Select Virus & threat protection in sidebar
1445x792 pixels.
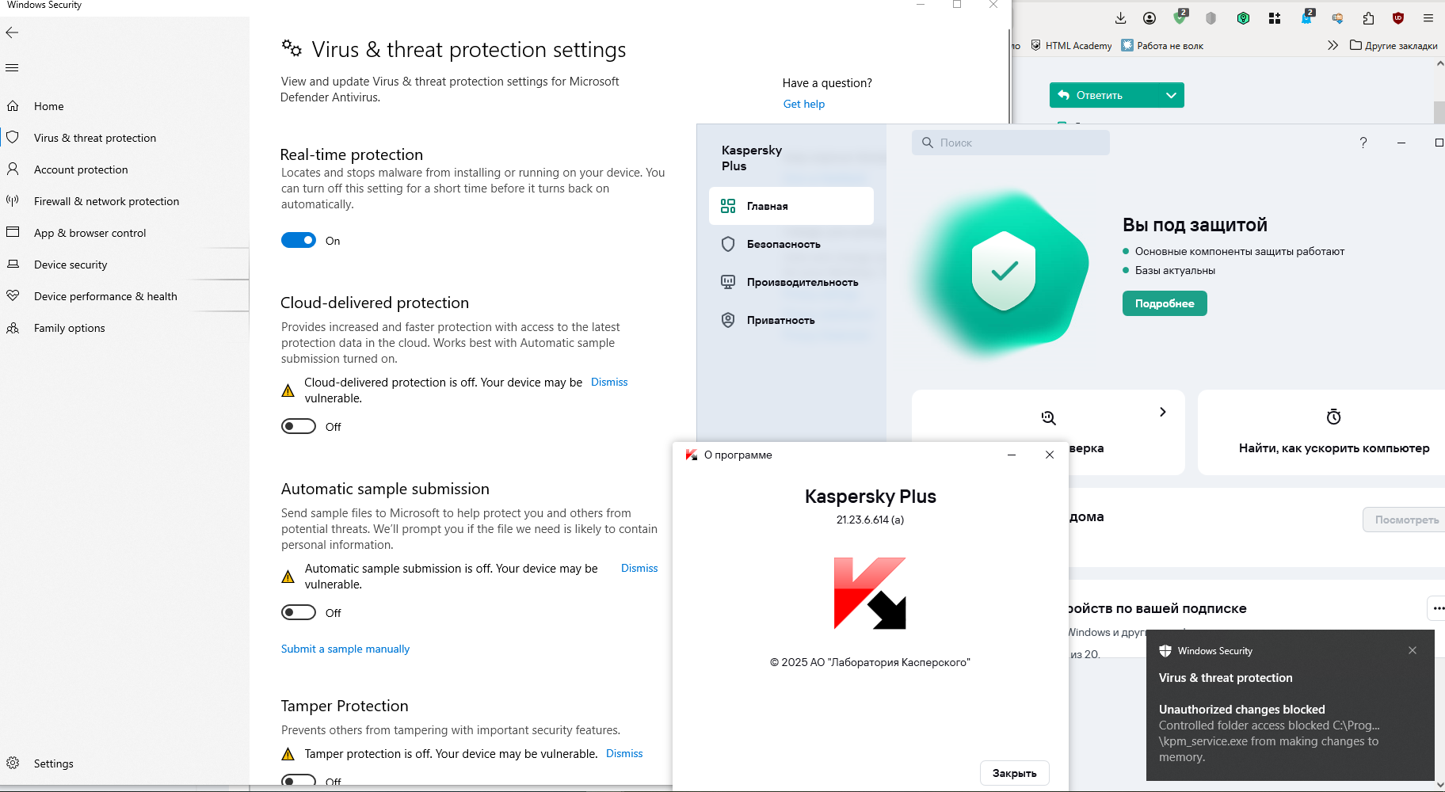95,138
